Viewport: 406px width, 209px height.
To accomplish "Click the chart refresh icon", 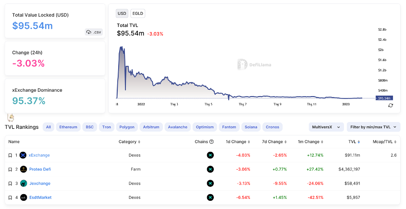I will (x=391, y=105).
